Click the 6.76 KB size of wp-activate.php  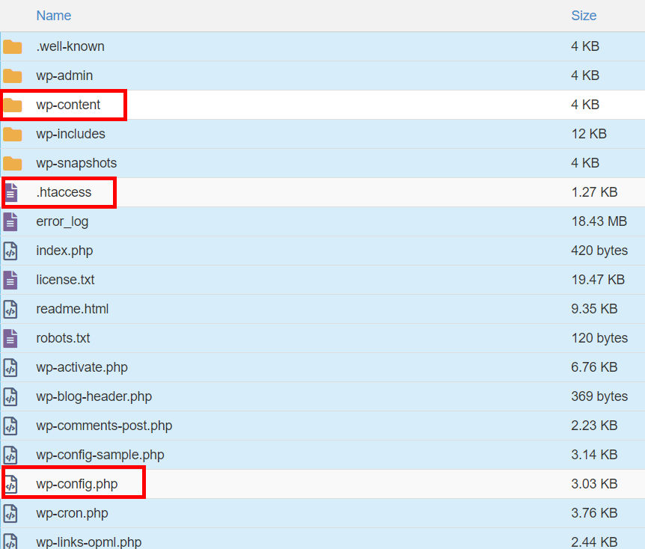(594, 367)
